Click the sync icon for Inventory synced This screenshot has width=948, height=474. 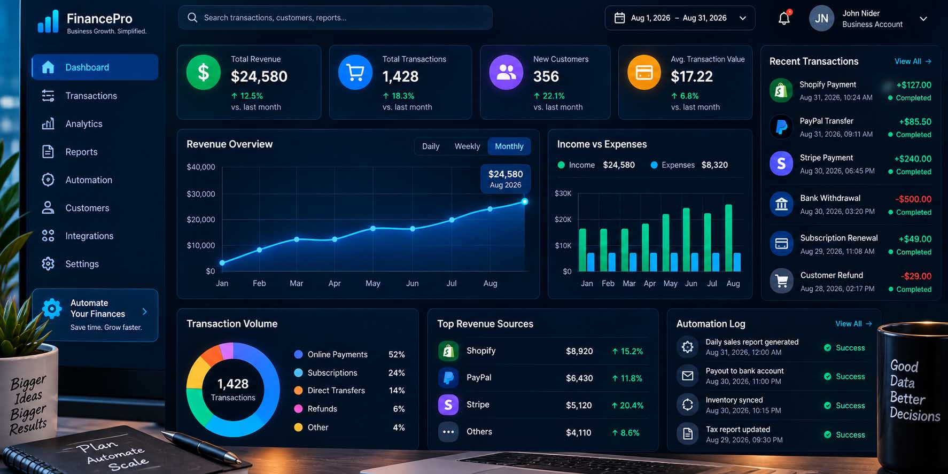point(688,405)
